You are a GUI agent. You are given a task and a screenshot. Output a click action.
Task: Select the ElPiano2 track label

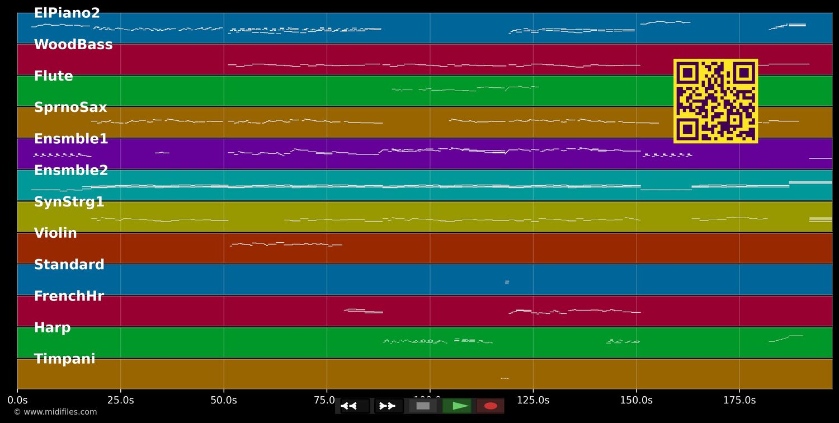[67, 13]
